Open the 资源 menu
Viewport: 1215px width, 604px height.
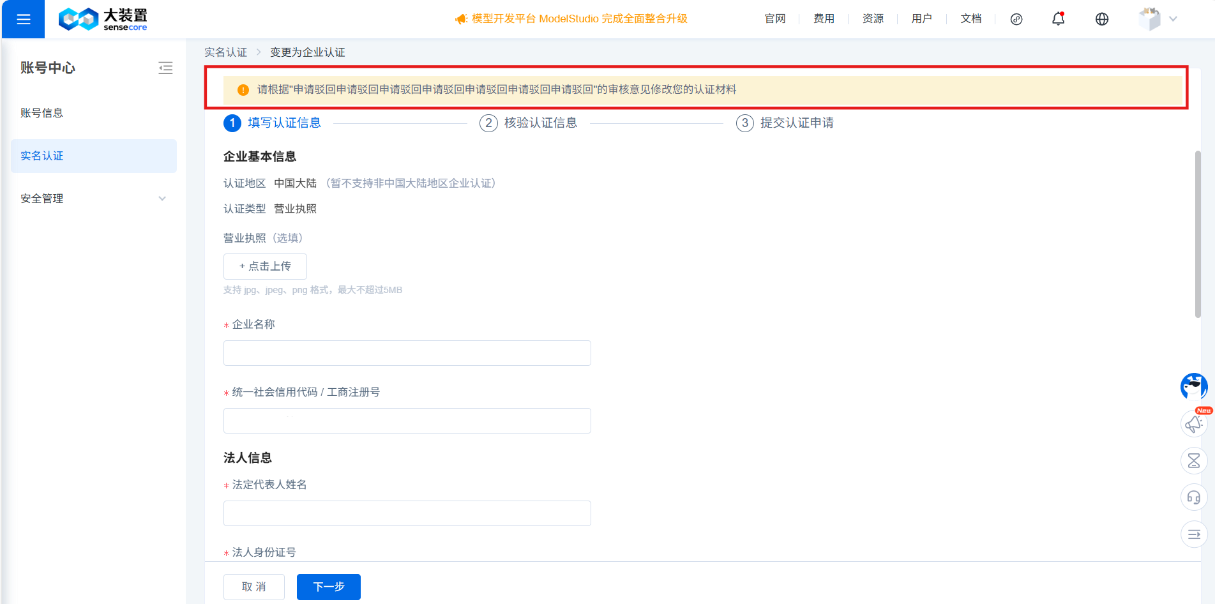coord(873,19)
